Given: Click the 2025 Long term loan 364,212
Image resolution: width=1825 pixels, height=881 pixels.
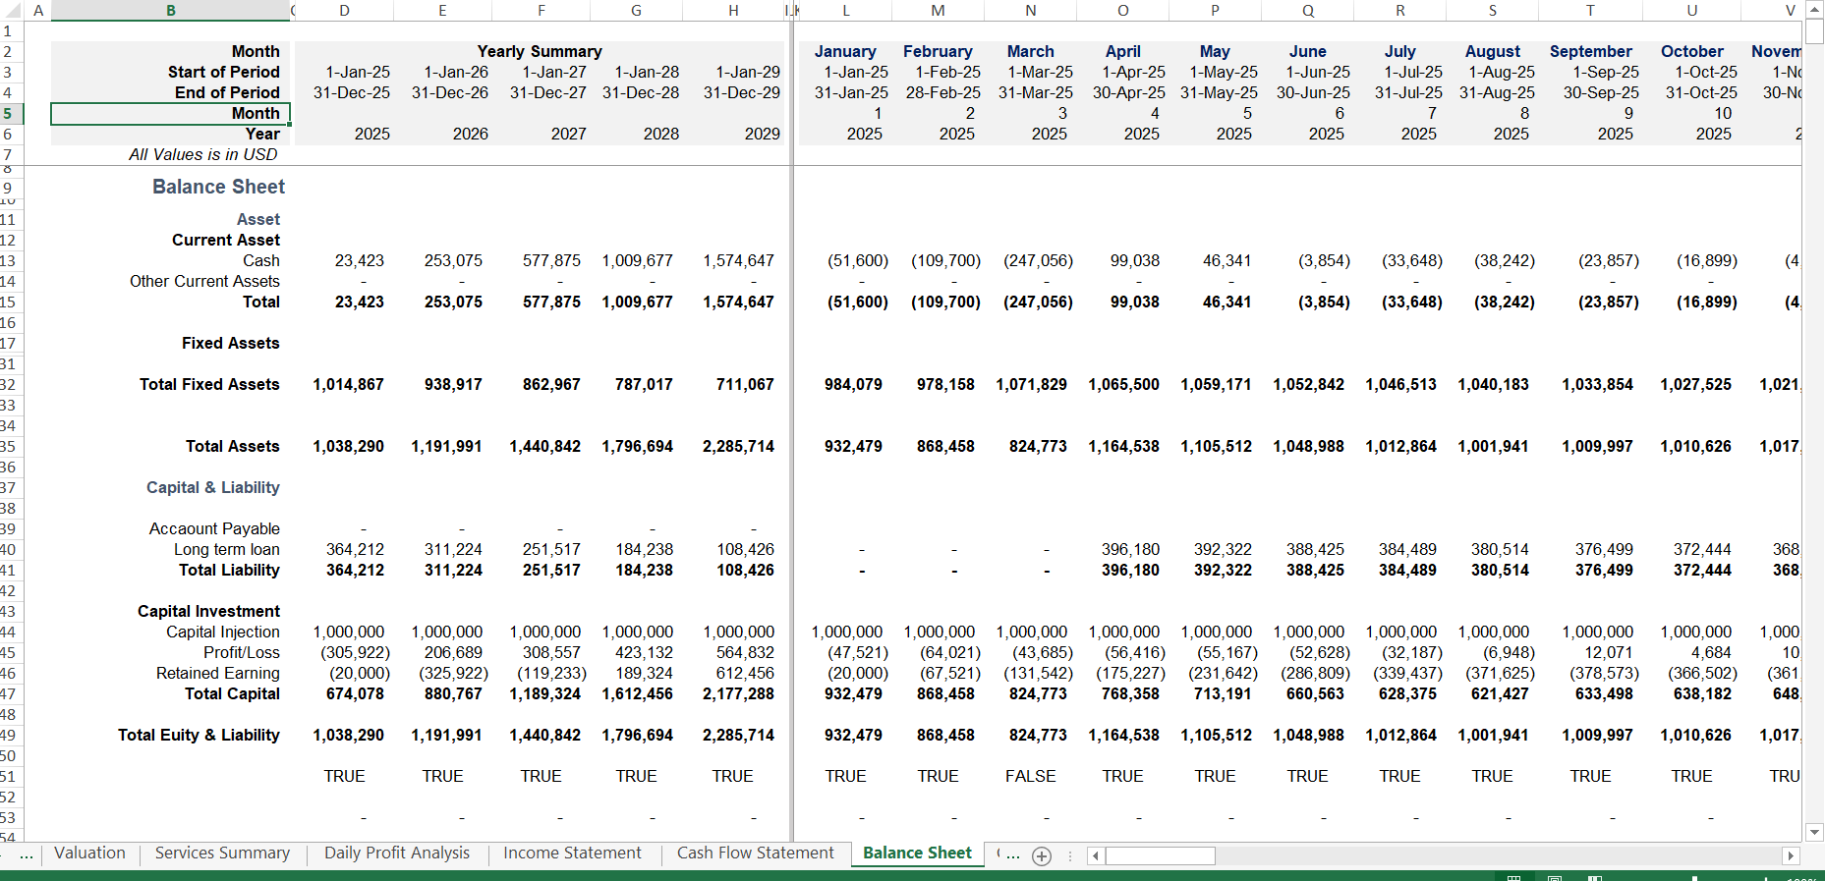Looking at the screenshot, I should pyautogui.click(x=355, y=549).
